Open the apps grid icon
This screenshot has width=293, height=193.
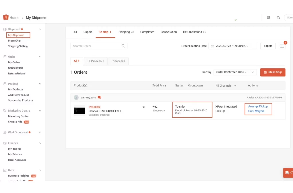(x=268, y=17)
